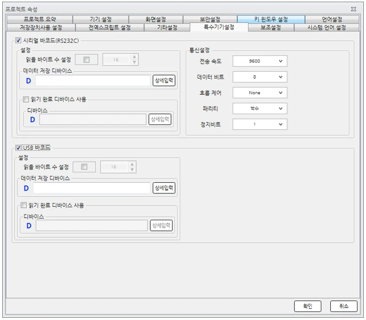Click serial 읽기 완료 디바이스 input field
This screenshot has height=320, width=366.
[93, 119]
